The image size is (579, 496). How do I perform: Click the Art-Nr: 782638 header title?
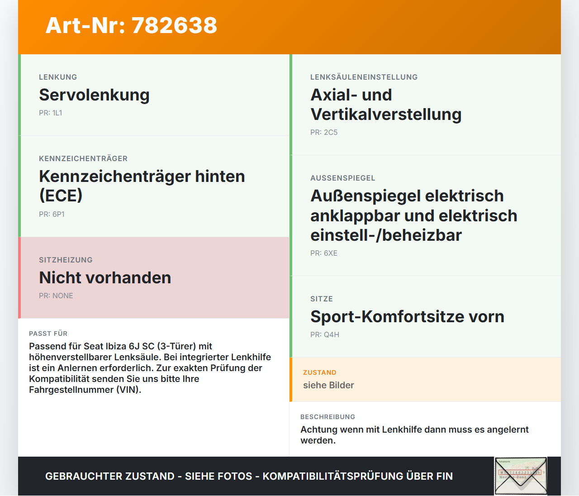(x=131, y=25)
